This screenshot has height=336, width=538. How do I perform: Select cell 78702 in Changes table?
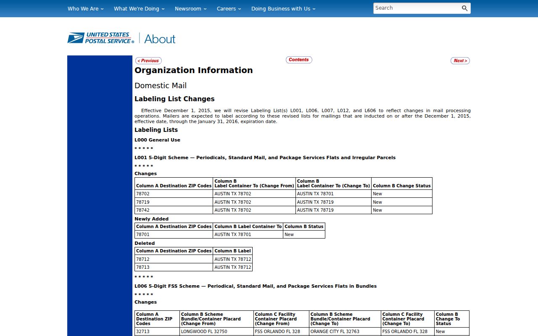coord(174,194)
